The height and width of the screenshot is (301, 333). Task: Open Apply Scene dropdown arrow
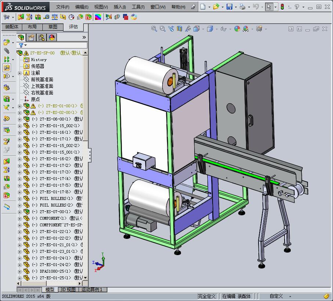252,29
